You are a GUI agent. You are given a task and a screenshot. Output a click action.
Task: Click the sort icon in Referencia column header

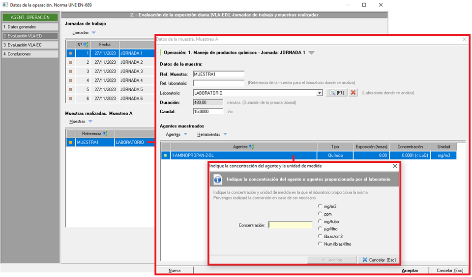pyautogui.click(x=105, y=133)
